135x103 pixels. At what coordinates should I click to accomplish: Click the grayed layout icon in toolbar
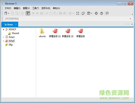[70, 13]
